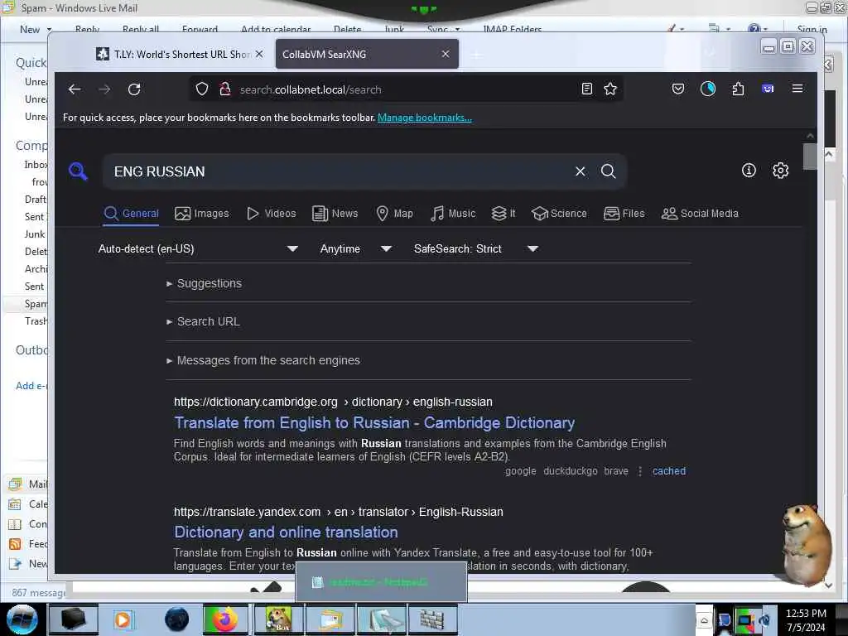Click the dictionary.cambridge.org result URL text
Image resolution: width=848 pixels, height=636 pixels.
(333, 402)
